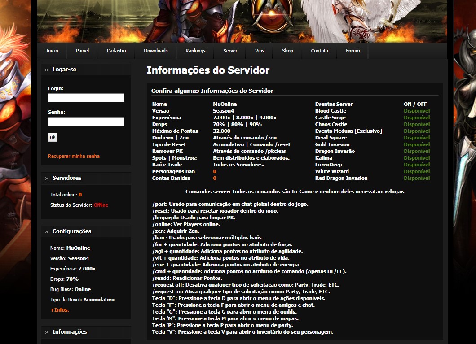Select the '70% | 80% | 90%' drops value
476x344 pixels.
pyautogui.click(x=237, y=124)
